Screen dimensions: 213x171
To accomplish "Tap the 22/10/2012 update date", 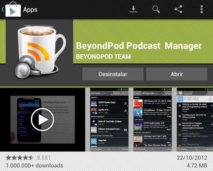I will click(192, 158).
